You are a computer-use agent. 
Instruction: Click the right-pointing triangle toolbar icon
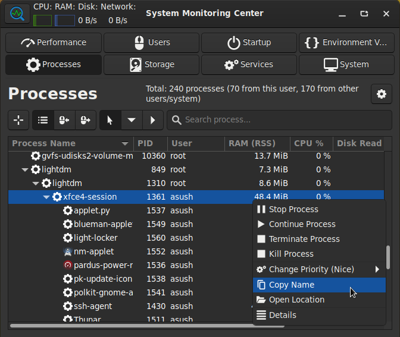(x=152, y=120)
